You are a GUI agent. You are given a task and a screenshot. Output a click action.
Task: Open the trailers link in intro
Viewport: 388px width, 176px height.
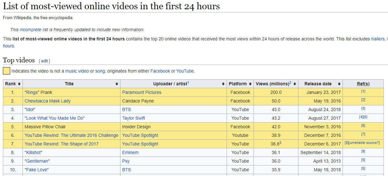coord(377,39)
